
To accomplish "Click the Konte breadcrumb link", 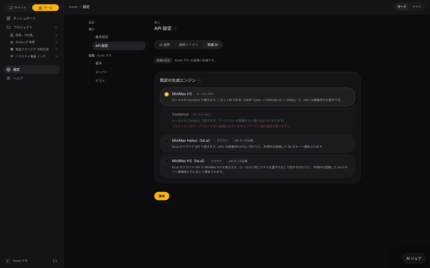I will point(73,7).
